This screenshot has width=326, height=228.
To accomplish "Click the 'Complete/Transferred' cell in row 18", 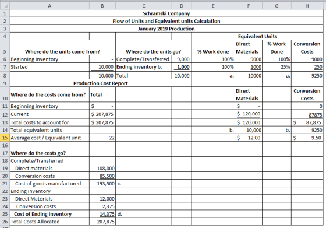I will [49, 161].
